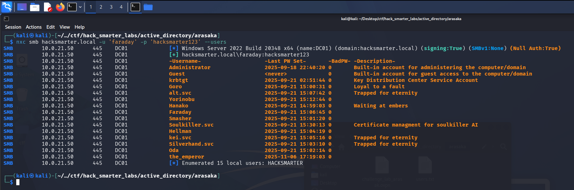
Task: Open the terminal emulator launcher
Action: (x=72, y=7)
